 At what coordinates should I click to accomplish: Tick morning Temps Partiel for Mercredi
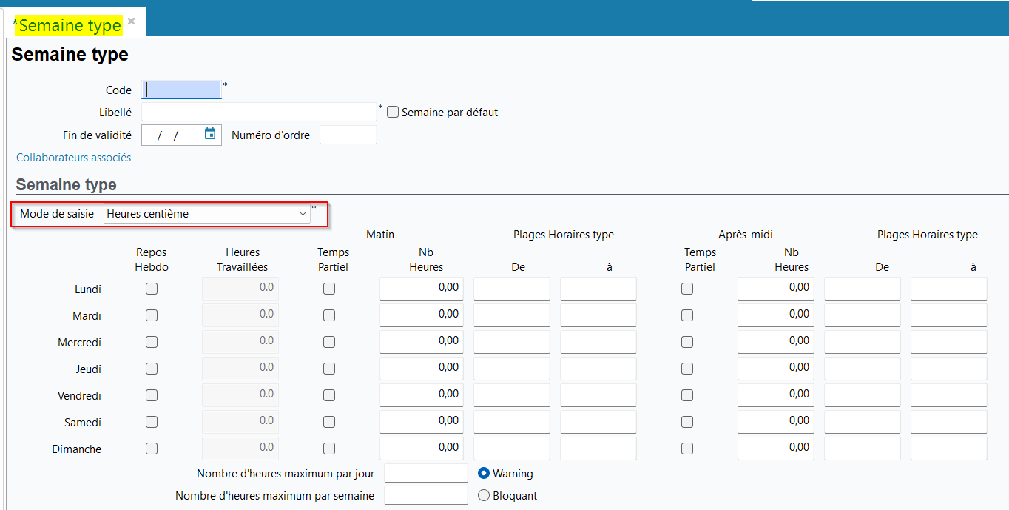click(329, 343)
